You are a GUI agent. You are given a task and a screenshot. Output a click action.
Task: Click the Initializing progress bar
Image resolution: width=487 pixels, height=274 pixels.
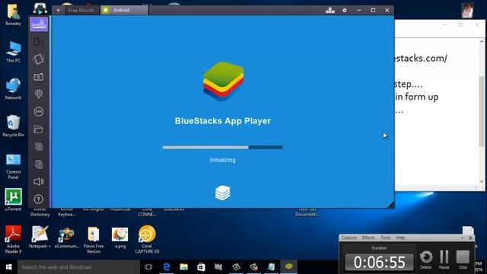(x=222, y=148)
